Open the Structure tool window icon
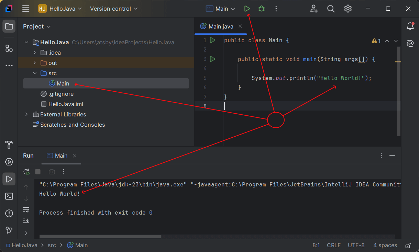The height and width of the screenshot is (252, 419). 9,48
